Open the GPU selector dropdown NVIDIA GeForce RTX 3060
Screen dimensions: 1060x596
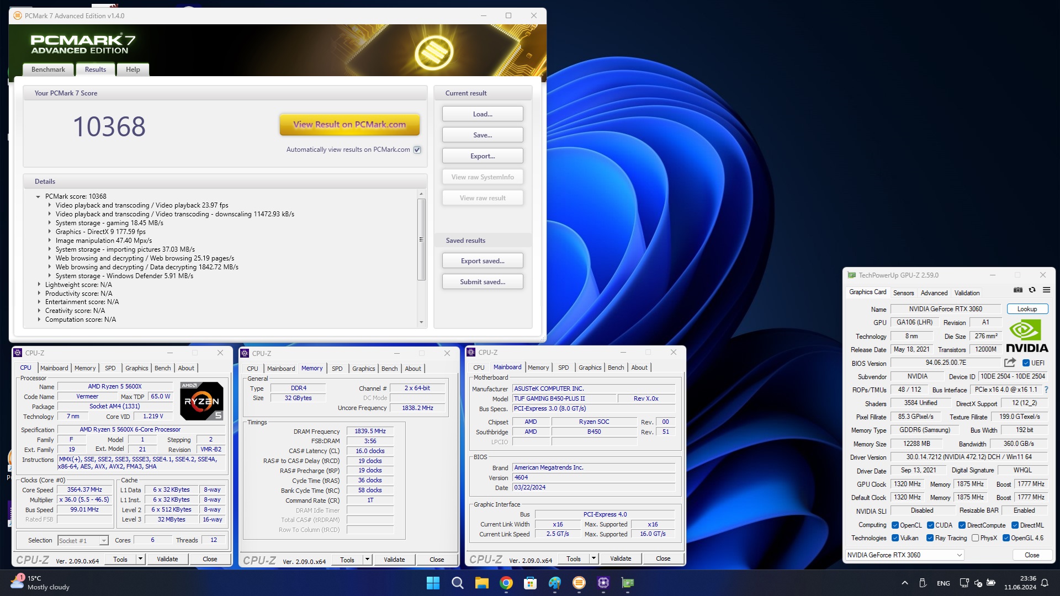click(x=905, y=555)
